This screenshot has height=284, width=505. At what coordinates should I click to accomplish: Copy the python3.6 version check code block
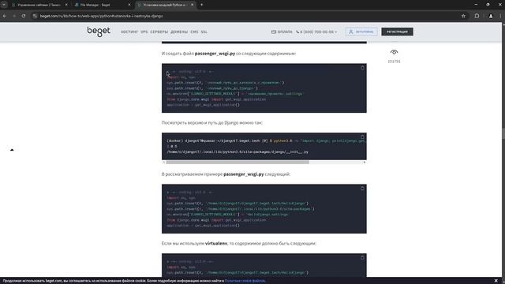click(x=362, y=136)
